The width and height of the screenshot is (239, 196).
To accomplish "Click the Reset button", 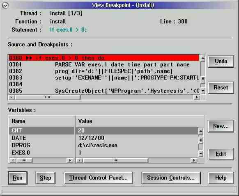I will [x=221, y=88].
